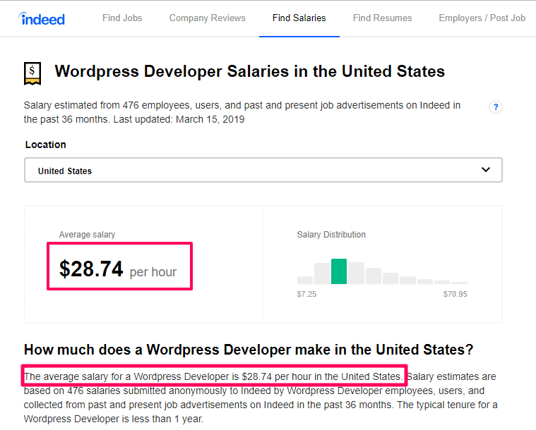Click the 'How much does a Wordpress Developer make' heading

(x=249, y=350)
